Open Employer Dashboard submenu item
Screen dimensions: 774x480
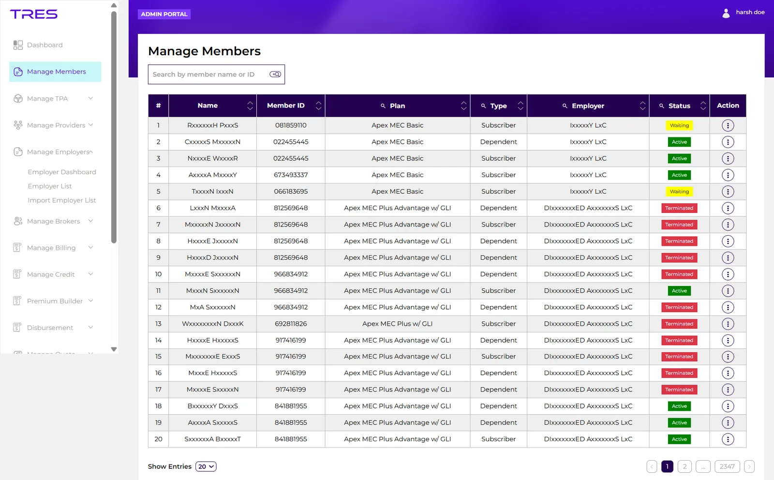click(62, 172)
